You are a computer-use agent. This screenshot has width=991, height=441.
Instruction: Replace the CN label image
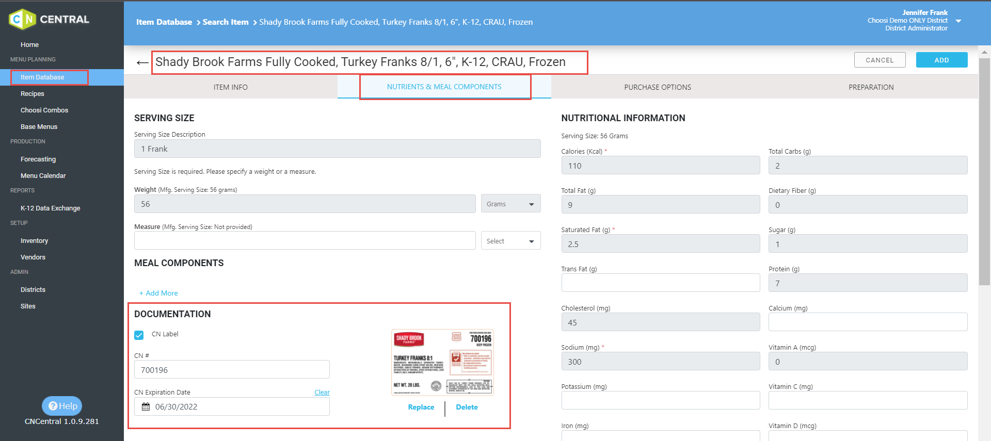(x=421, y=407)
